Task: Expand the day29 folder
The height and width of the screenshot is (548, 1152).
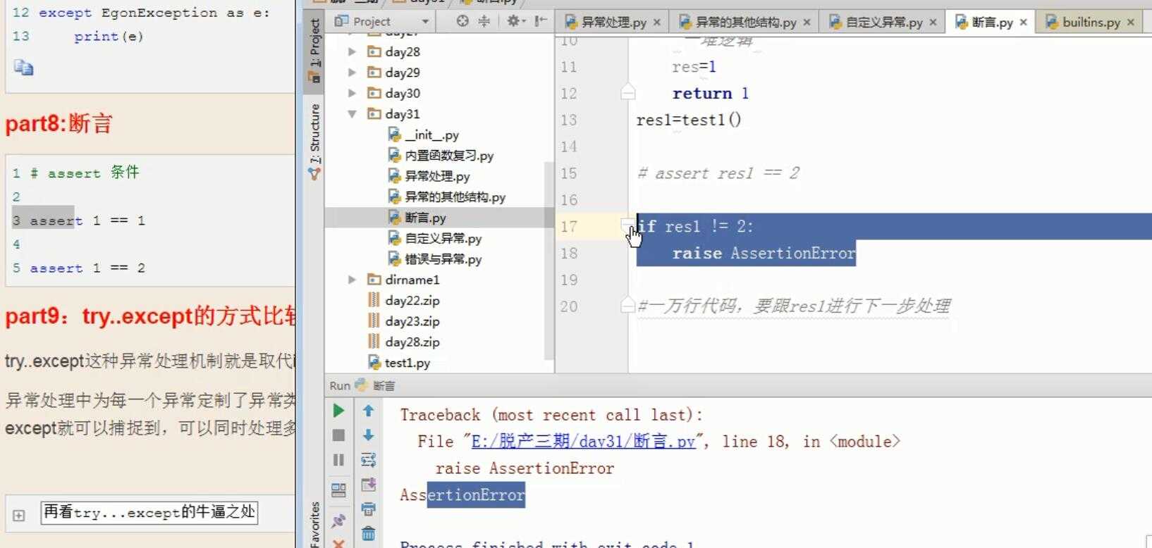Action: (x=352, y=72)
